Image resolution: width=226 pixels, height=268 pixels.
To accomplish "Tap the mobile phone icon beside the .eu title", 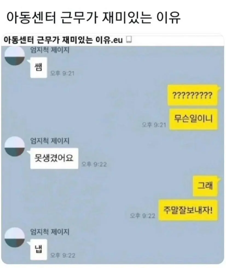I will [129, 39].
